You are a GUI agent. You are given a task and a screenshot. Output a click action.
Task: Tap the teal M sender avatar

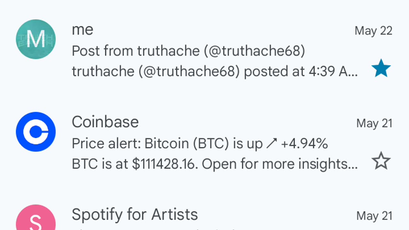click(36, 39)
